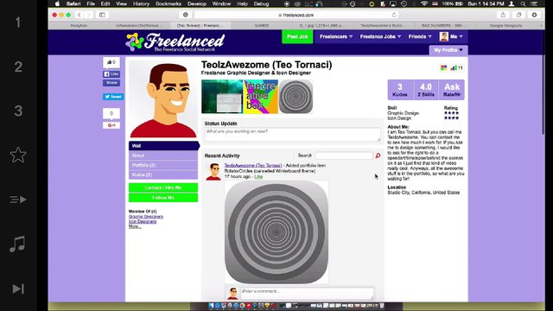Click the Facebook Like button
553x311 pixels.
pyautogui.click(x=111, y=74)
